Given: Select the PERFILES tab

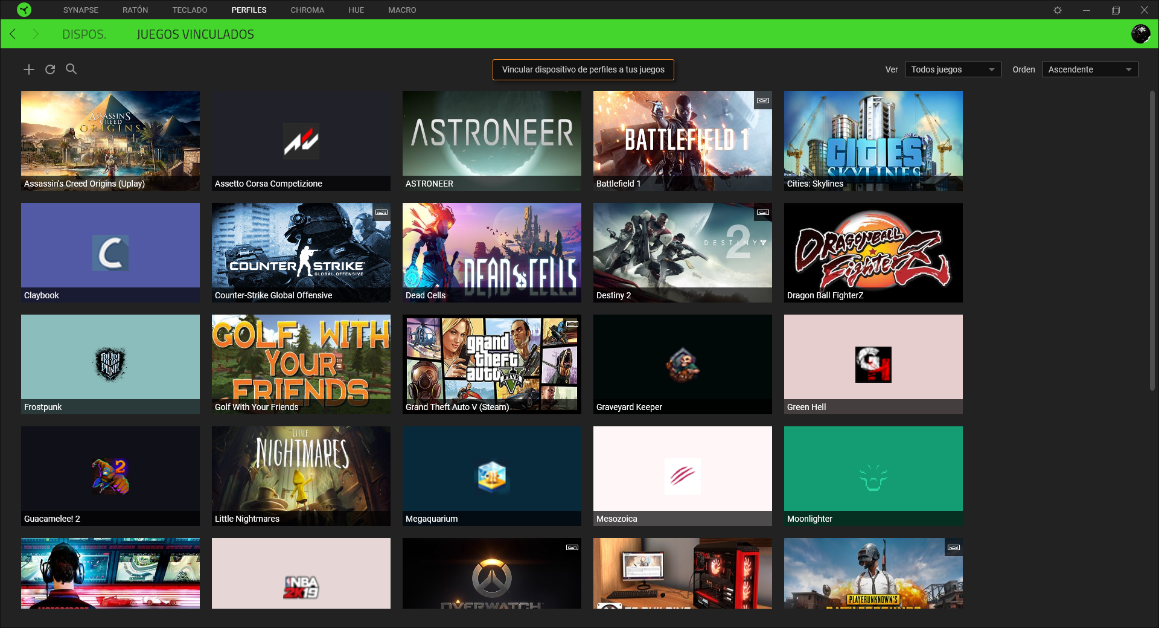Looking at the screenshot, I should (x=249, y=10).
